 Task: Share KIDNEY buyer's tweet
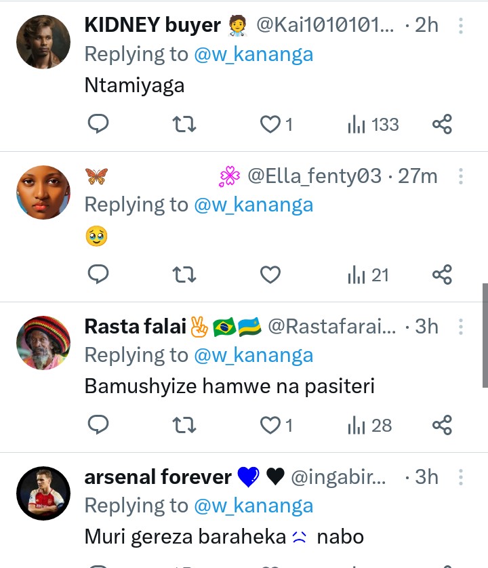(x=442, y=124)
